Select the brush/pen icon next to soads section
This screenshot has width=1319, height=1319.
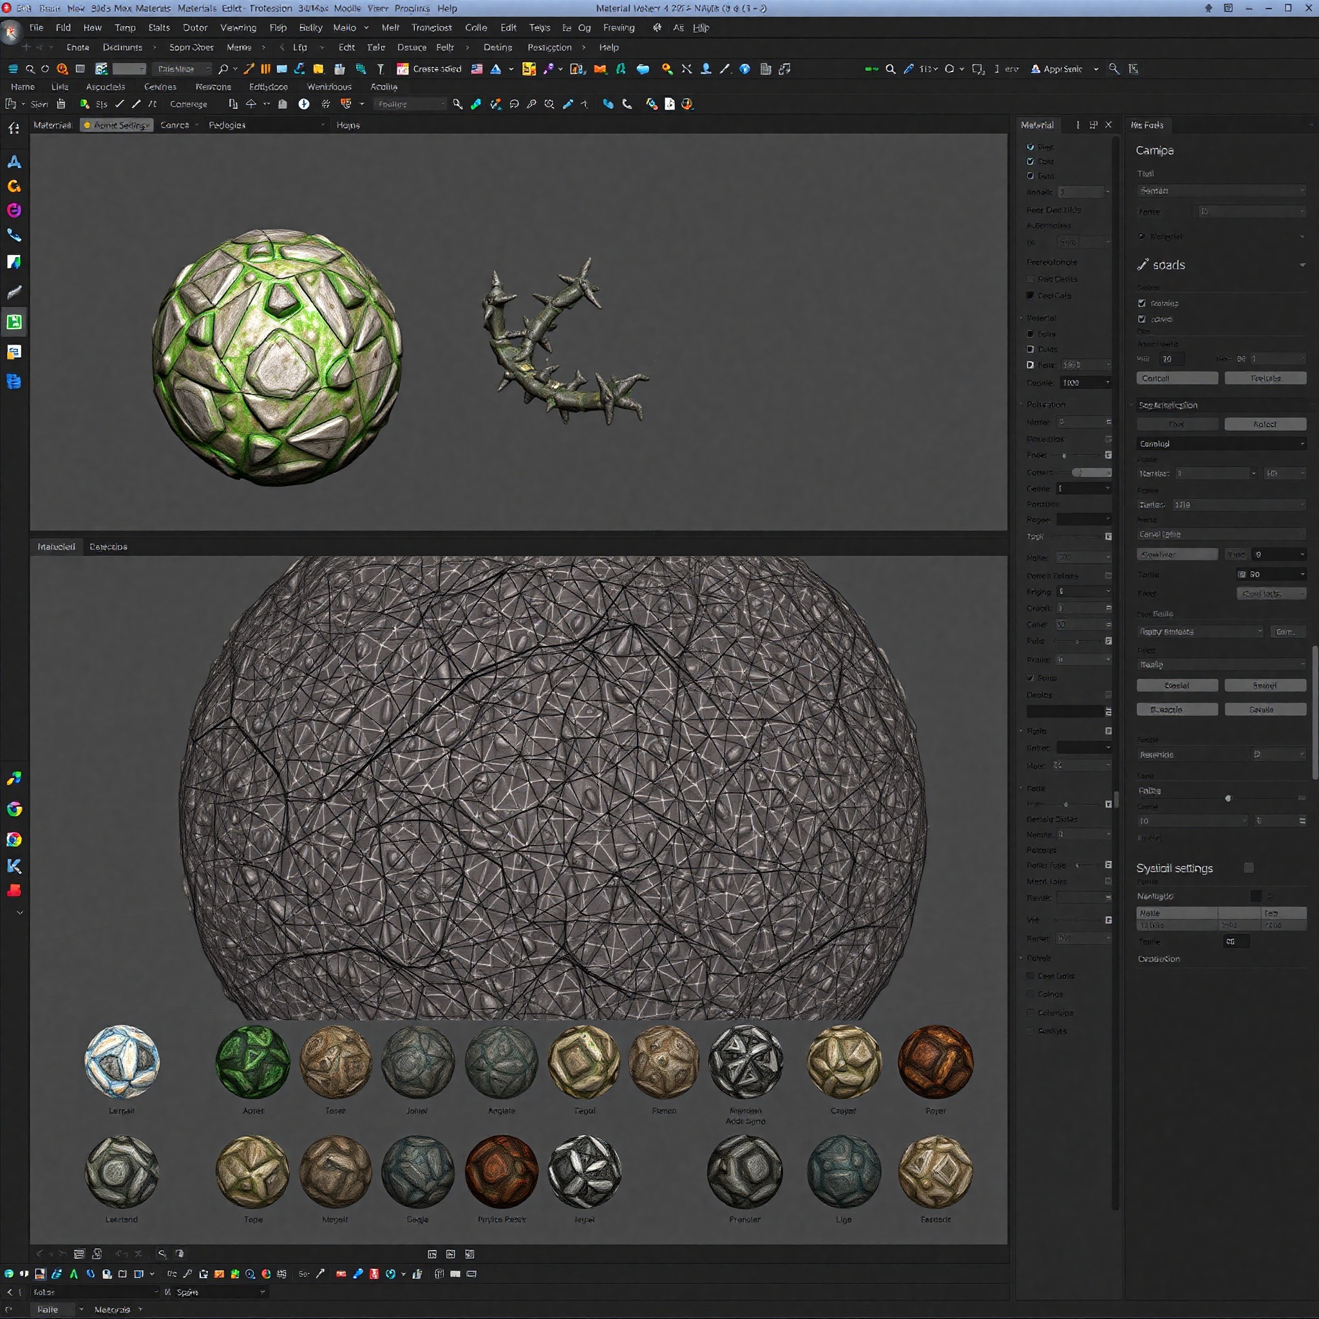pyautogui.click(x=1144, y=265)
